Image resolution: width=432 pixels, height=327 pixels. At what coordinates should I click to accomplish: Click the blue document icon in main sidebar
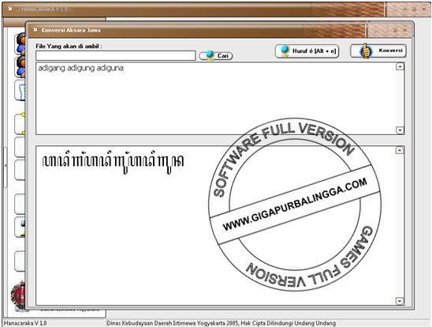[20, 91]
